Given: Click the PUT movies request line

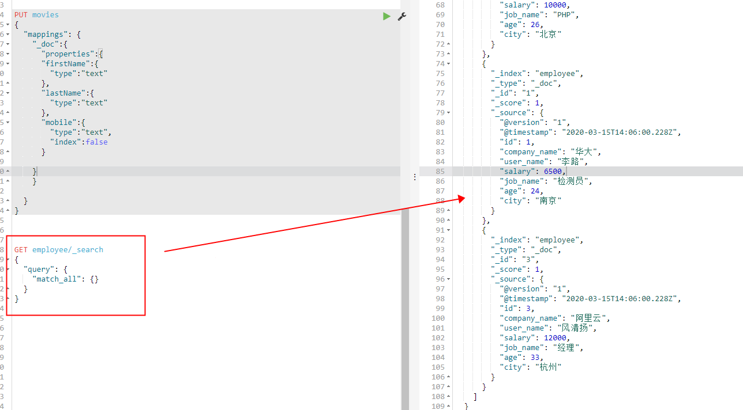Looking at the screenshot, I should click(x=36, y=14).
